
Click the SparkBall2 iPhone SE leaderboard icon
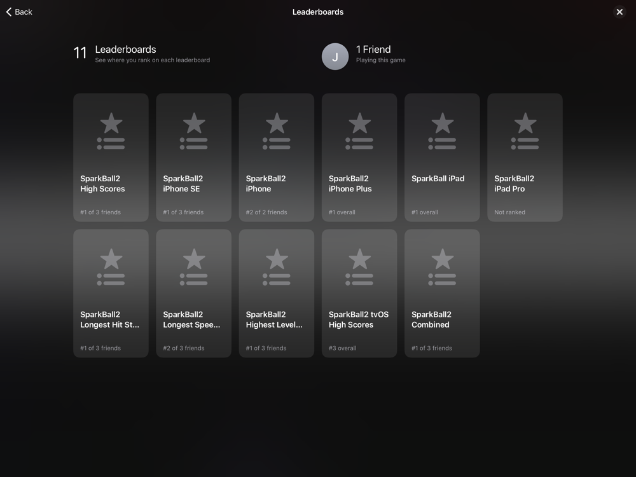pos(193,131)
